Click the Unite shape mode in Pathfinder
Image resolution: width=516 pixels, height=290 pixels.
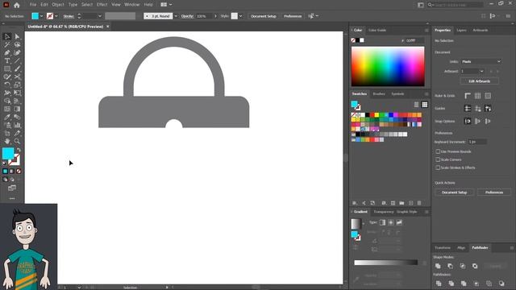coord(438,266)
